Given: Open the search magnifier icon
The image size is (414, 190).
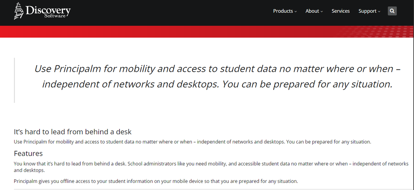Looking at the screenshot, I should (392, 11).
